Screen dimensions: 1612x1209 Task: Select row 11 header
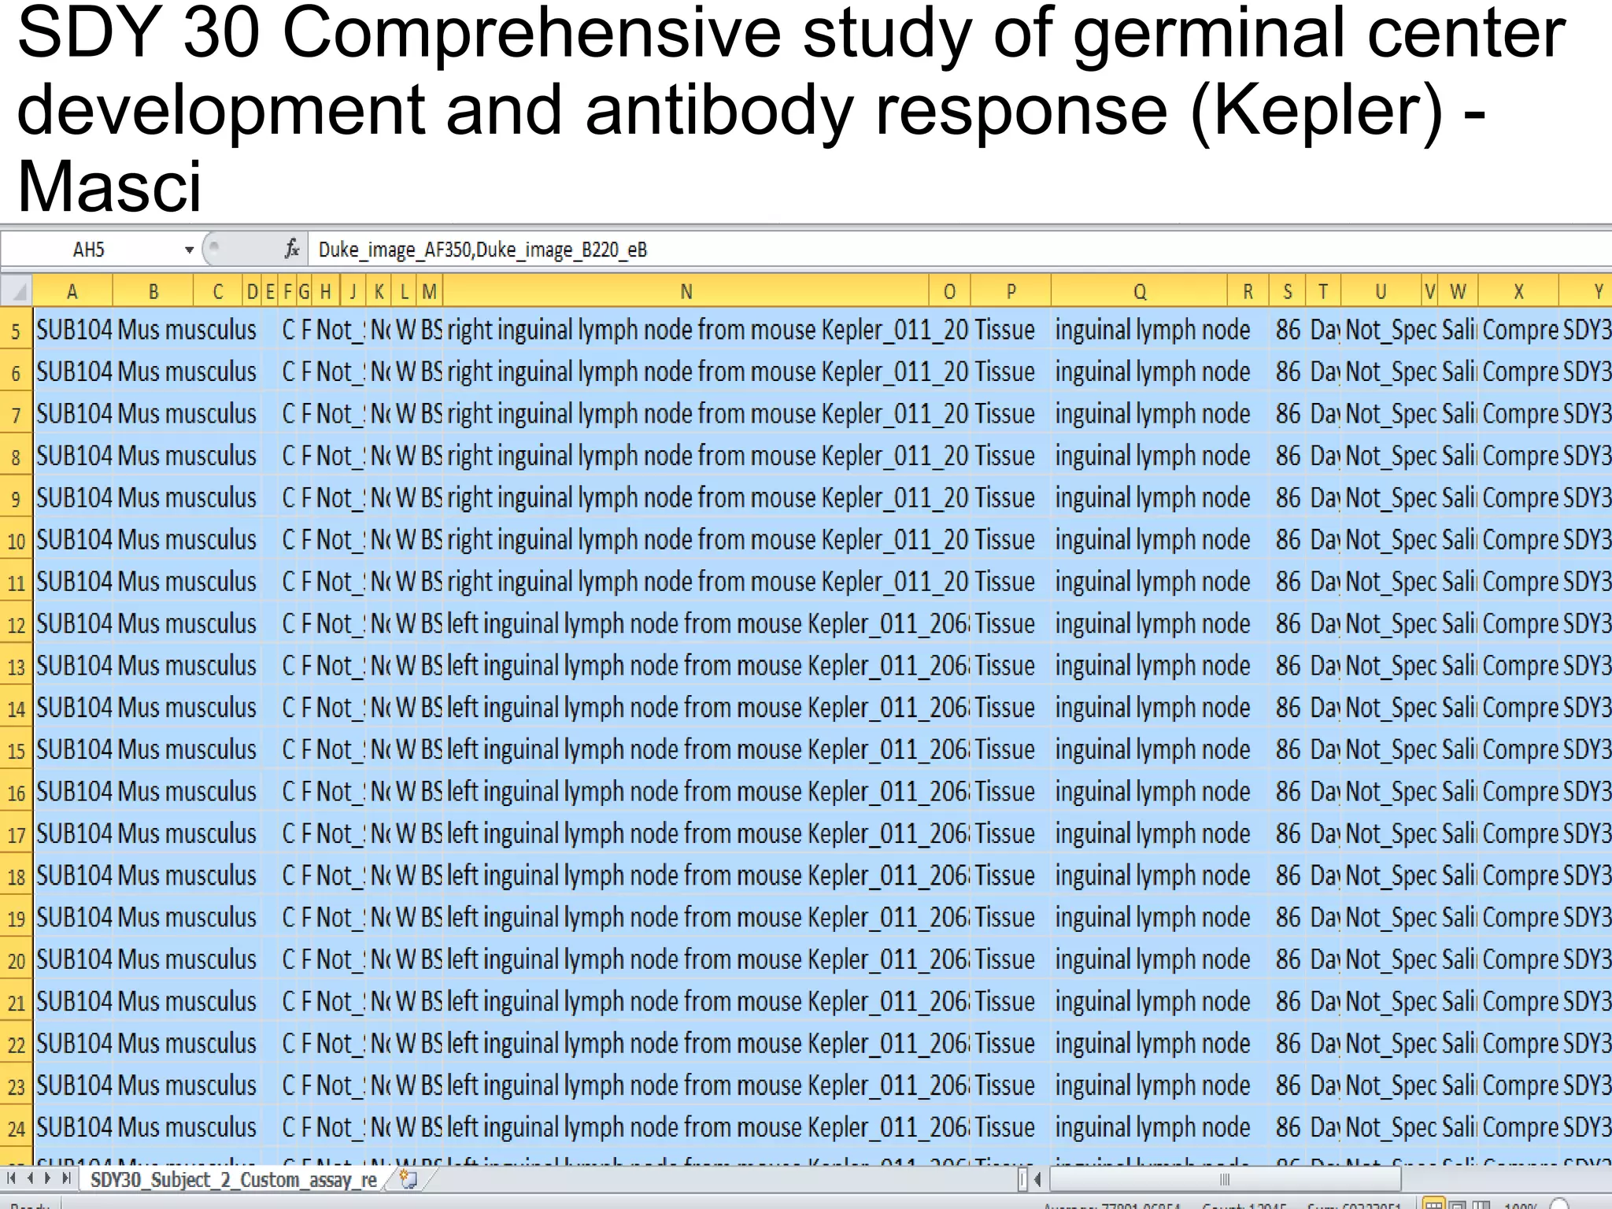[16, 582]
